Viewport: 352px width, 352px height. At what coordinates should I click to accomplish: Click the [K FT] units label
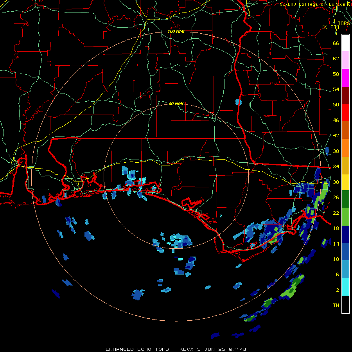click(330, 27)
